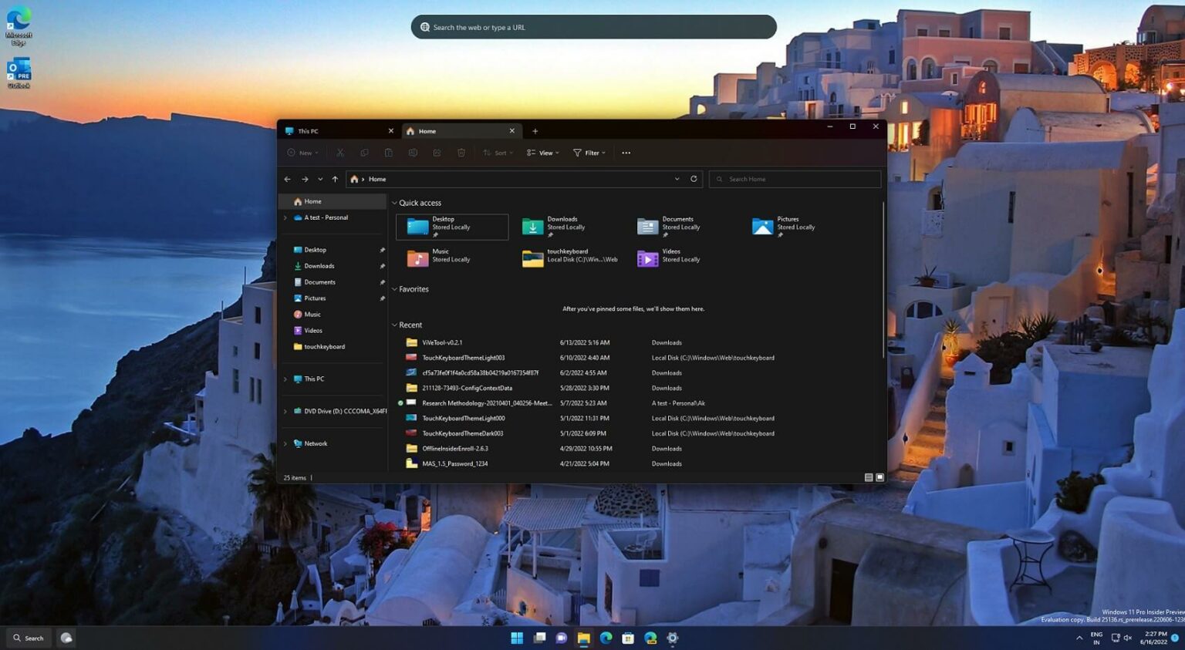The image size is (1185, 650).
Task: Open Settings from the taskbar gear icon
Action: click(x=671, y=638)
